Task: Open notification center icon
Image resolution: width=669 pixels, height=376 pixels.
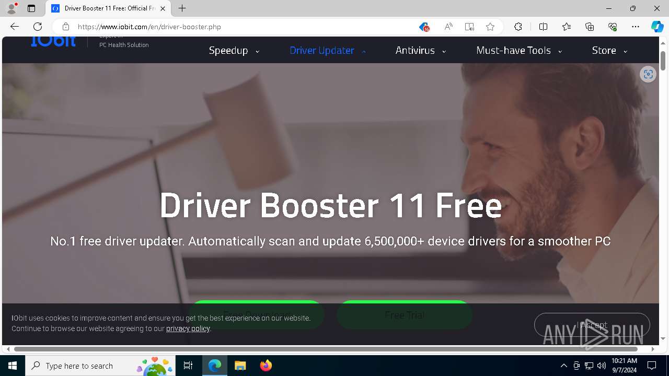Action: click(652, 366)
